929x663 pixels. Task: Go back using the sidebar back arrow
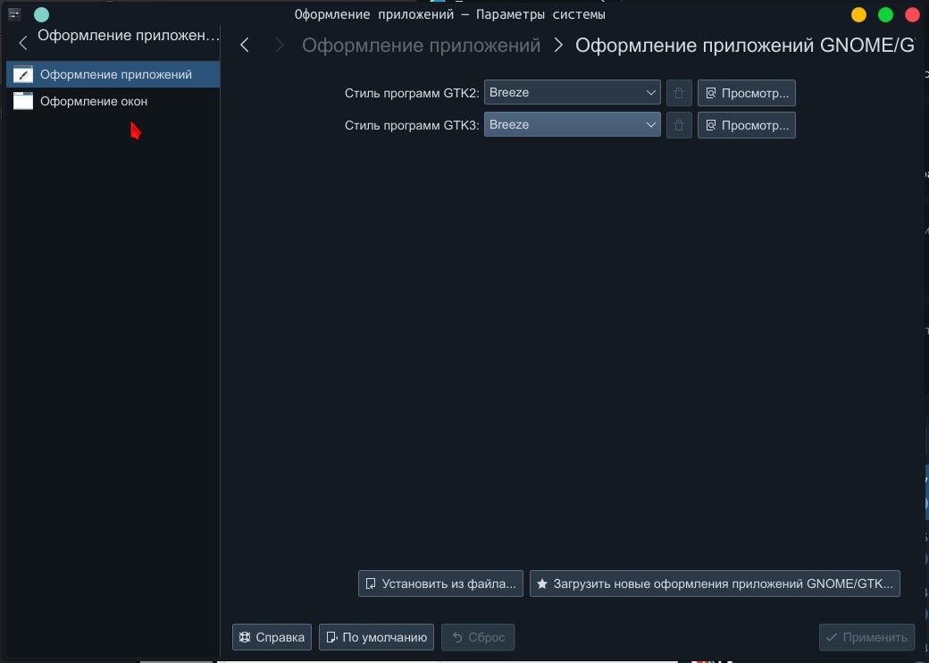tap(23, 43)
